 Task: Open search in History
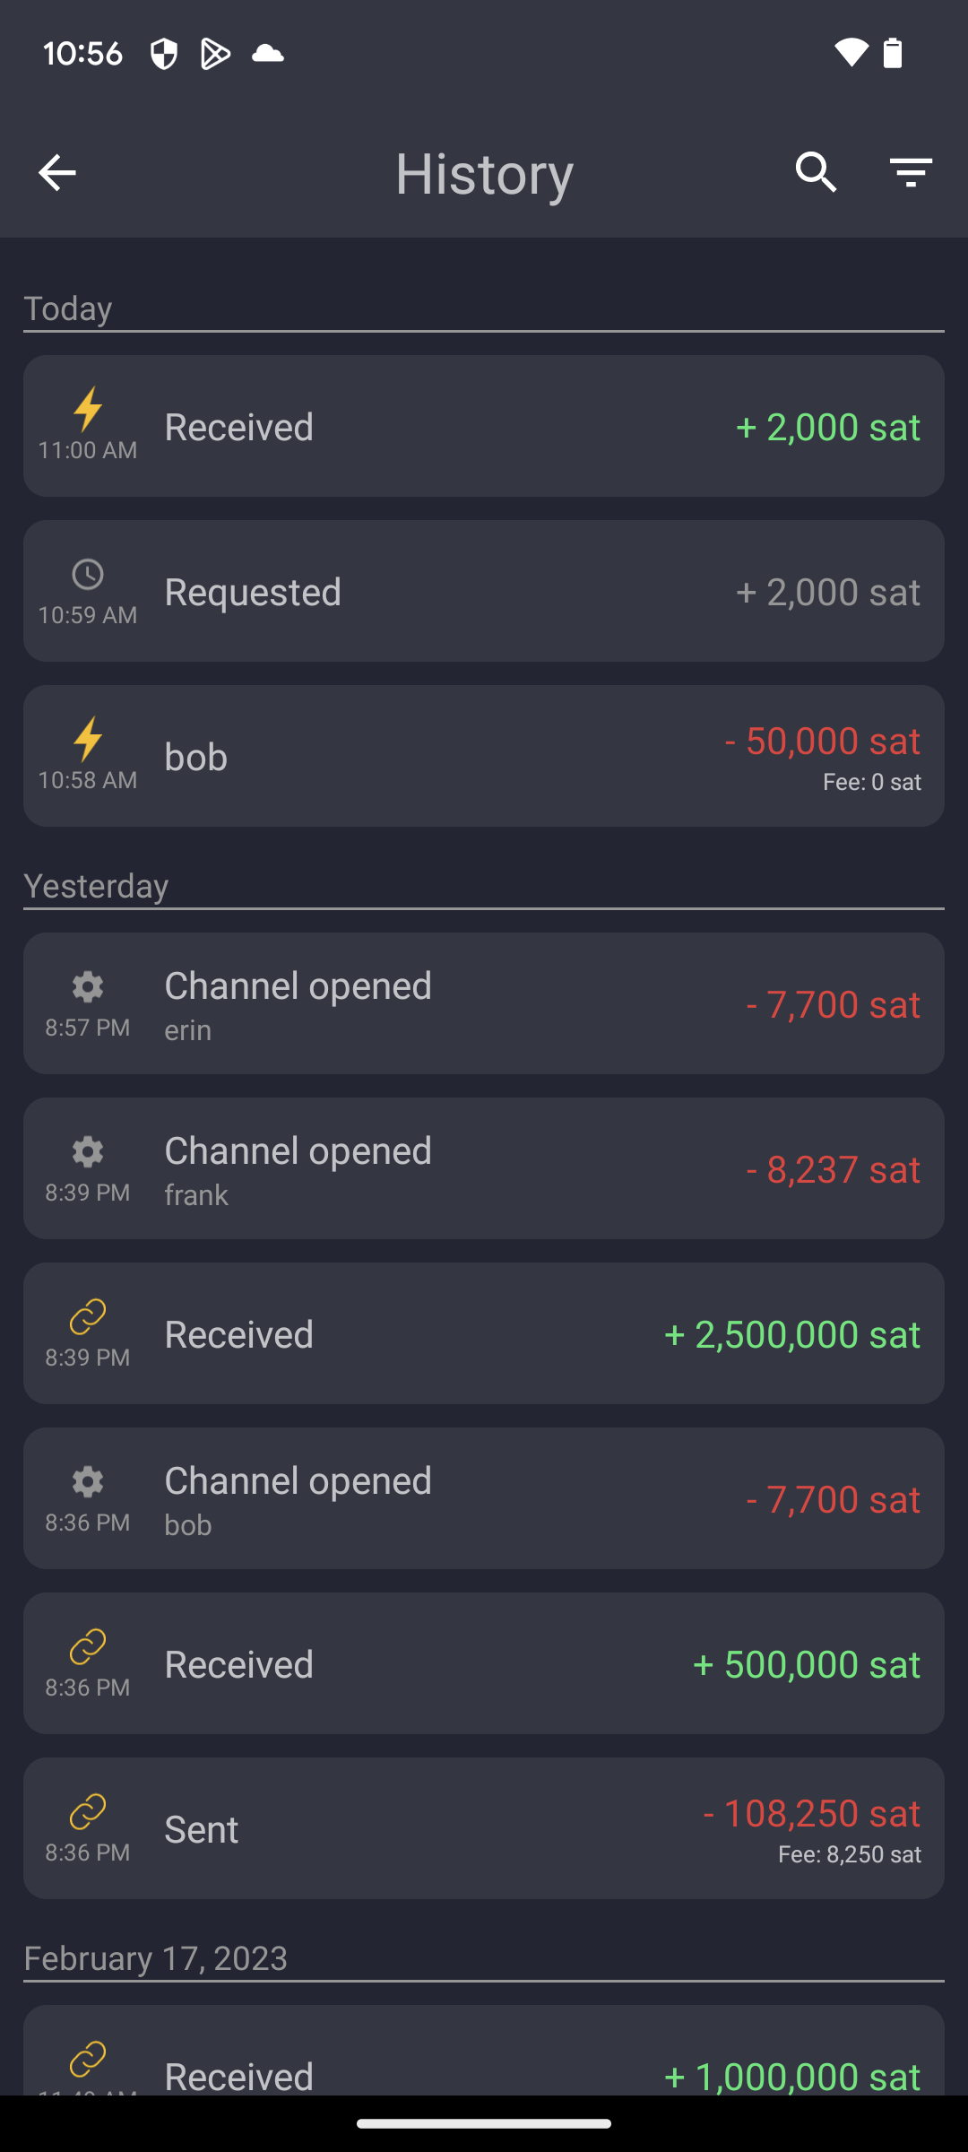tap(816, 172)
